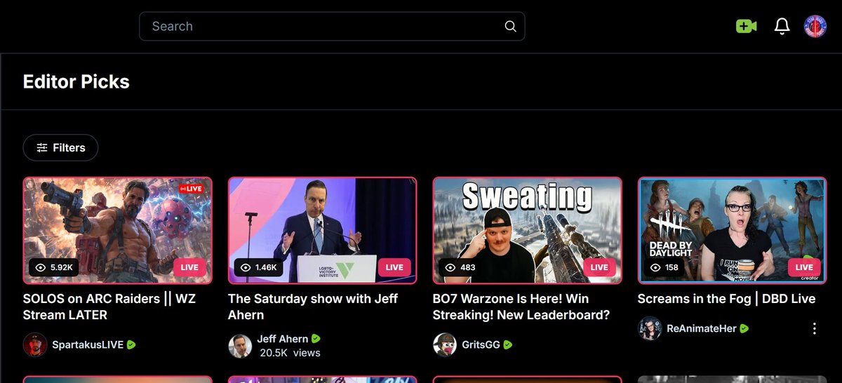The width and height of the screenshot is (842, 383).
Task: Click the title "Screams in the Fog | DBD Live"
Action: pyautogui.click(x=726, y=299)
